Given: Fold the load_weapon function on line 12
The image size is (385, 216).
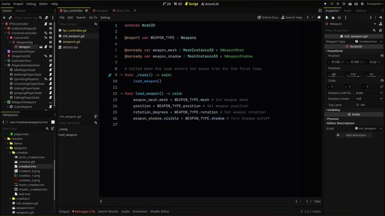Looking at the screenshot, I should pos(122,94).
